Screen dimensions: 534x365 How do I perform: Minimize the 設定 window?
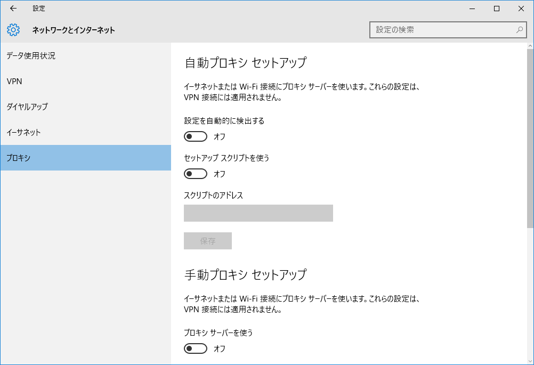coord(472,9)
